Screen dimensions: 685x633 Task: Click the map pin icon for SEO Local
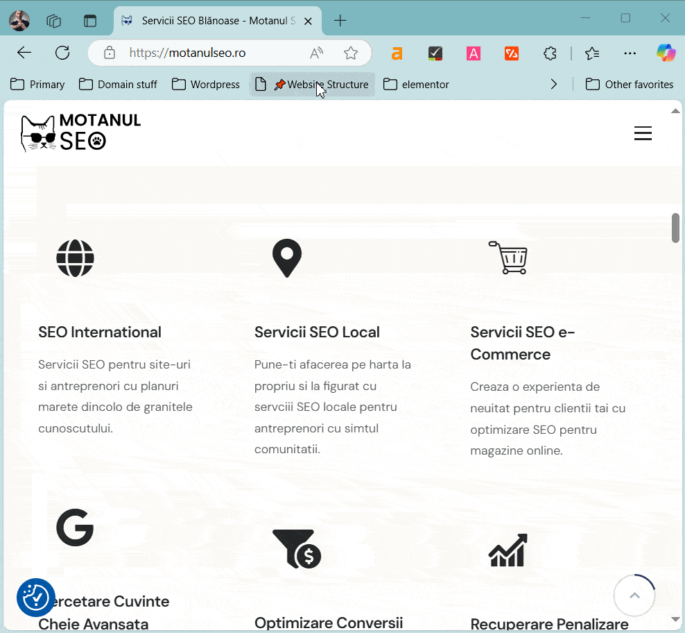tap(287, 258)
